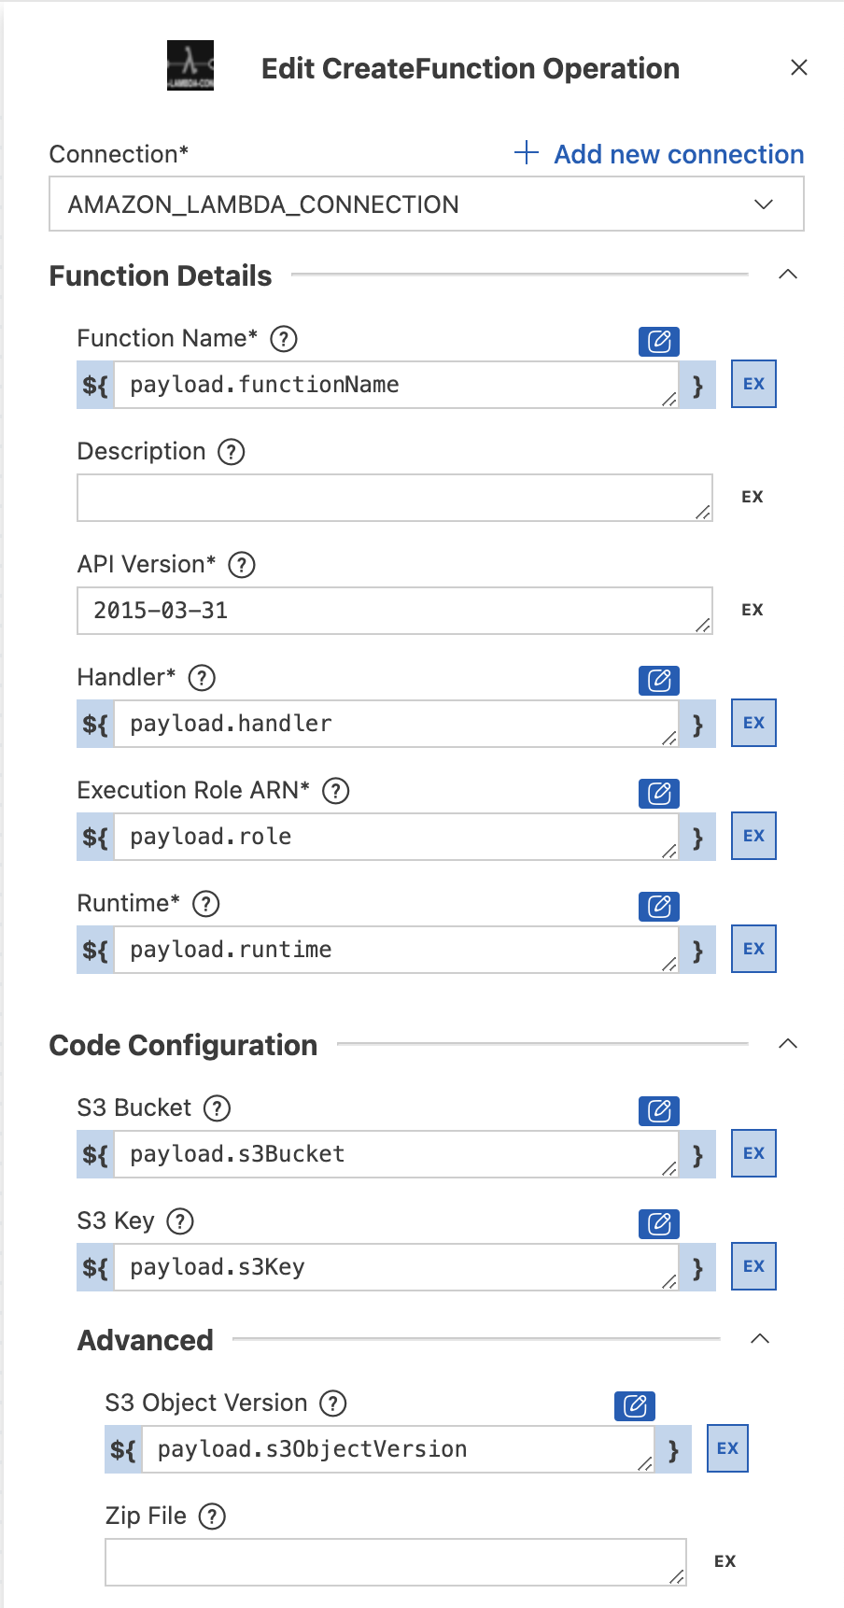Toggle EX mode for S3 Key
This screenshot has width=844, height=1608.
coord(753,1266)
